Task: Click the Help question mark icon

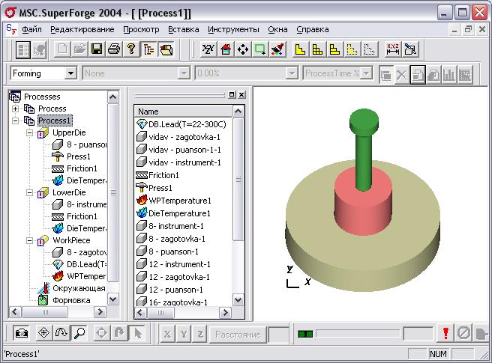Action: coord(131,49)
